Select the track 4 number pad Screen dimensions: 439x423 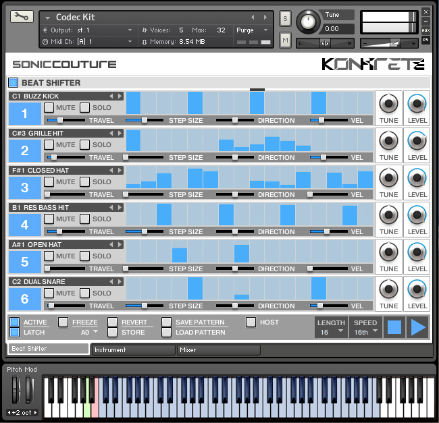pos(24,225)
